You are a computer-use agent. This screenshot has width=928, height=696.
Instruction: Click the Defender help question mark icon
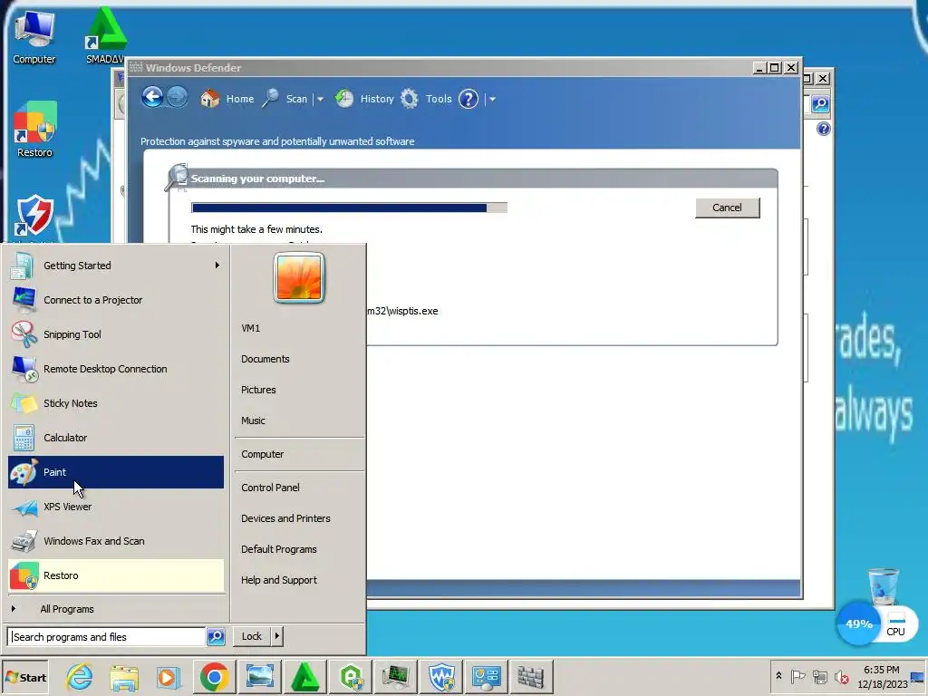pos(469,99)
